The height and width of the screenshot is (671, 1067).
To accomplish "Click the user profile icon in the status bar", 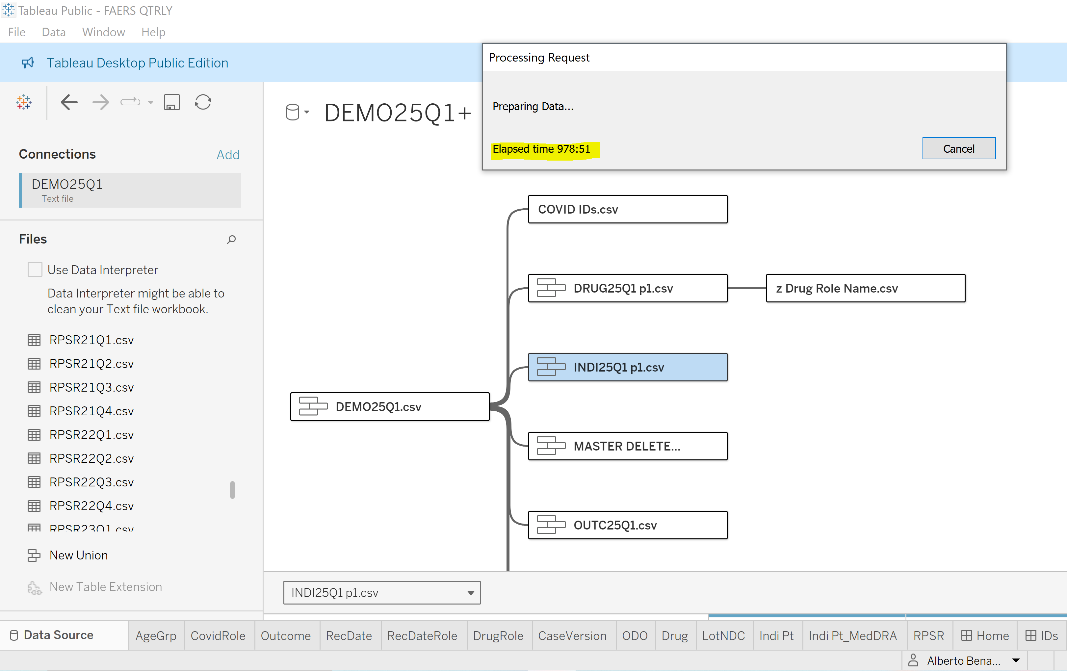I will pyautogui.click(x=913, y=660).
